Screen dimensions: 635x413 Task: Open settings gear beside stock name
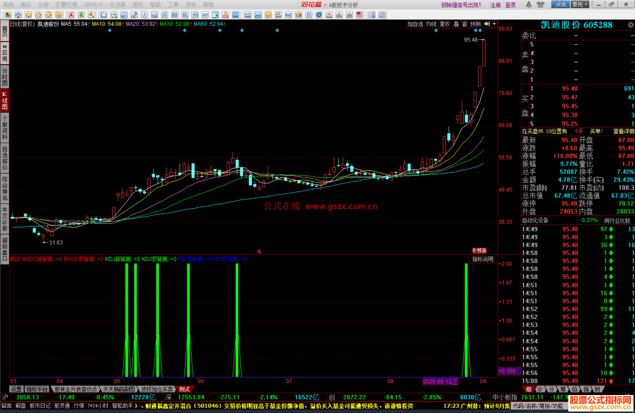(x=631, y=25)
